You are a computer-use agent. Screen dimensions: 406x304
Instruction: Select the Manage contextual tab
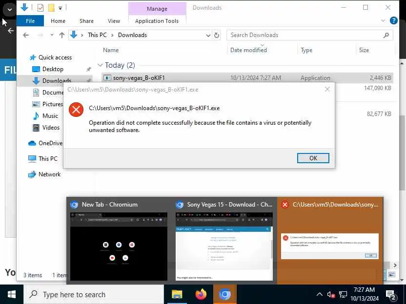pos(157,9)
